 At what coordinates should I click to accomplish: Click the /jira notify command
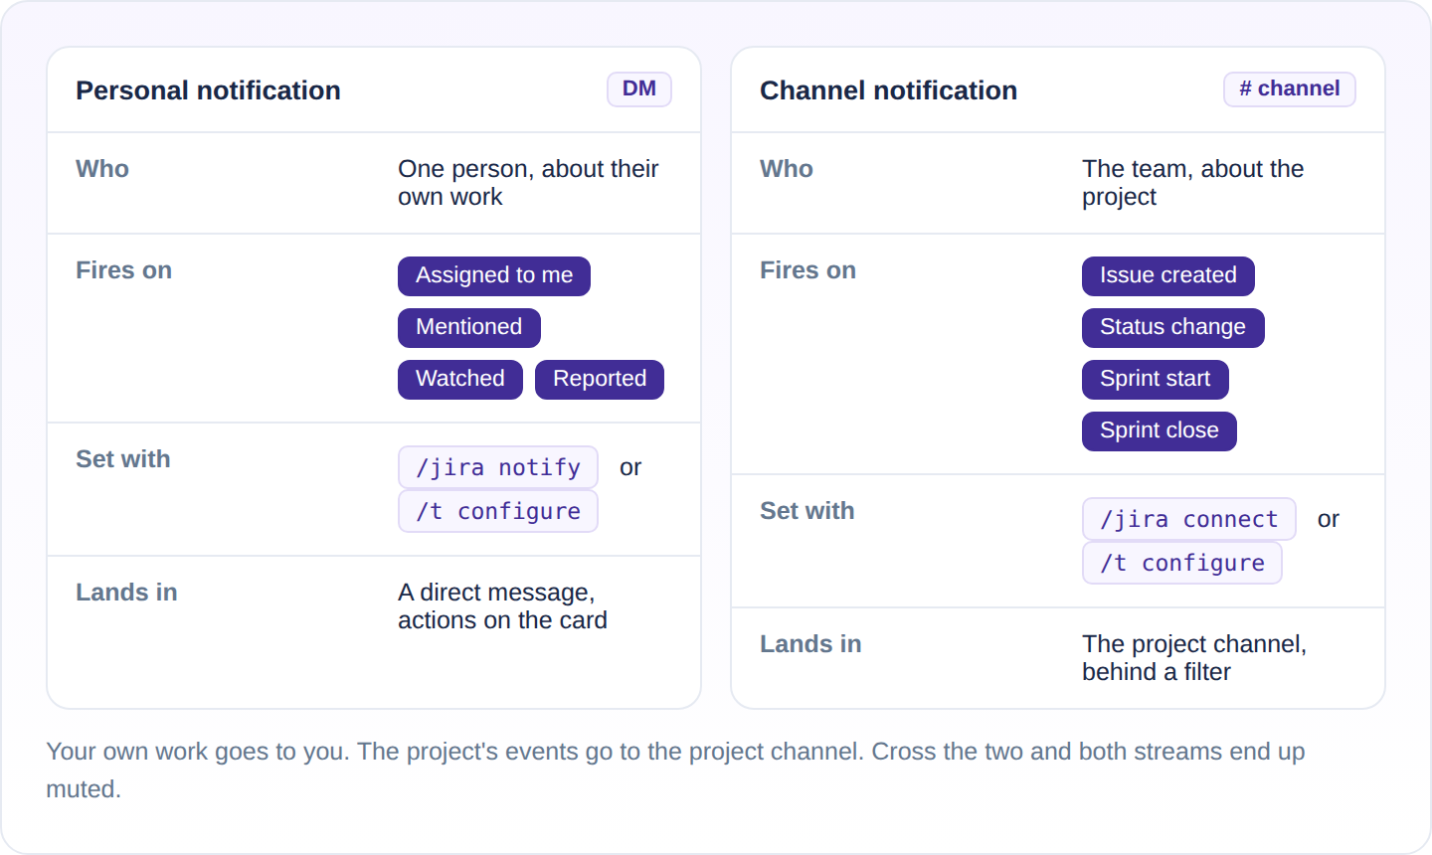point(498,467)
